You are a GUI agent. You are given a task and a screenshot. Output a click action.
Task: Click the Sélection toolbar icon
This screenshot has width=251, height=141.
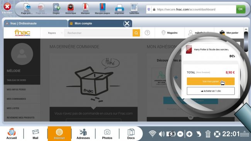click(x=134, y=7)
